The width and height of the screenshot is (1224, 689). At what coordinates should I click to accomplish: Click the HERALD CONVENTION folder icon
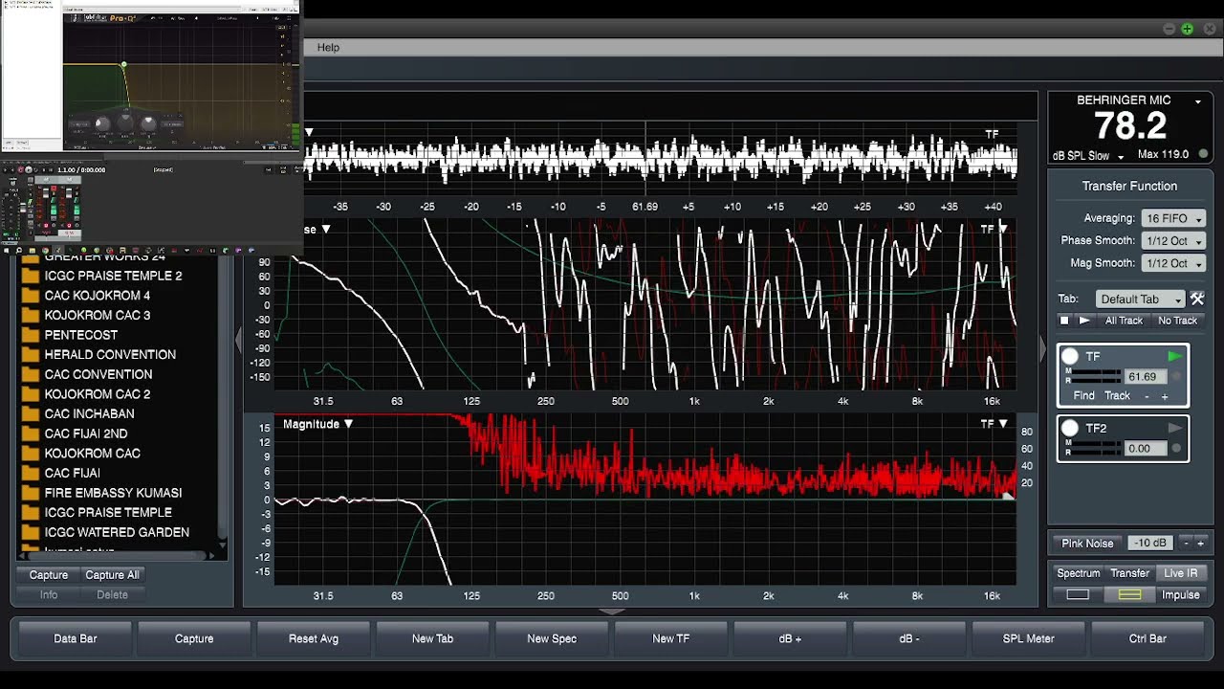pos(30,354)
